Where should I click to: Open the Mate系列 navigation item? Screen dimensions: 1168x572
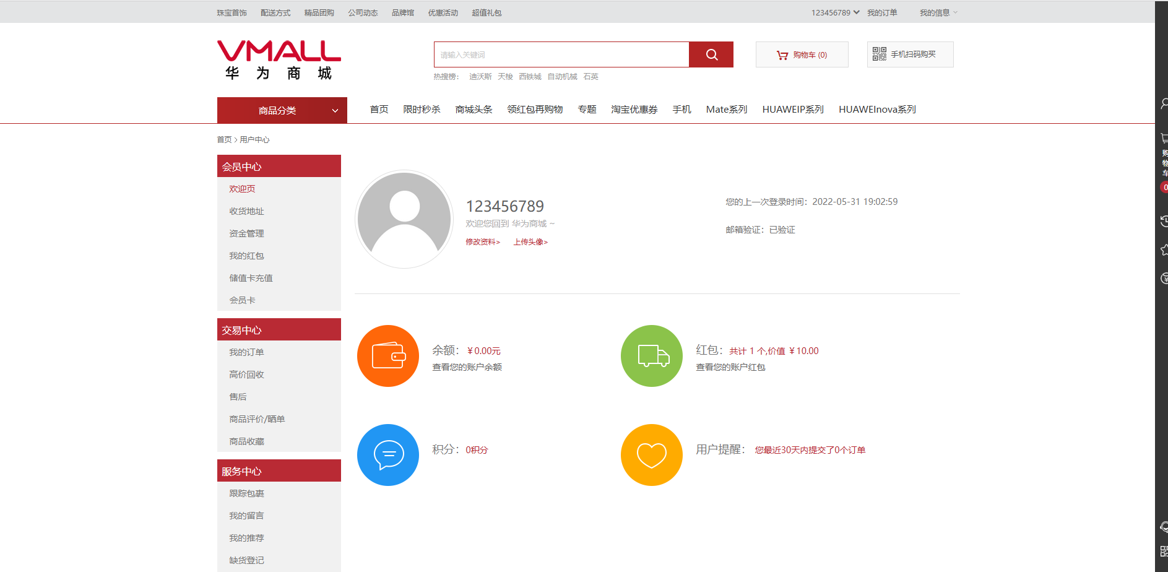pos(726,110)
